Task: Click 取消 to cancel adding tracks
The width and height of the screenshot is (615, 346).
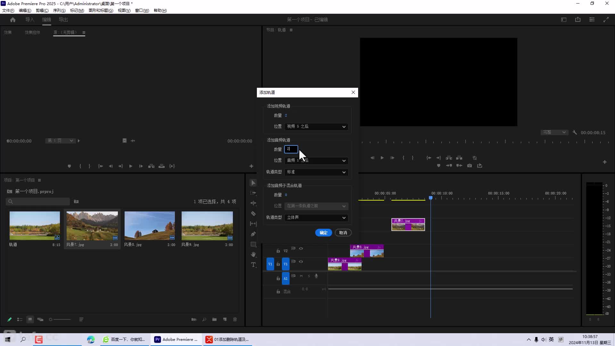Action: coord(343,233)
